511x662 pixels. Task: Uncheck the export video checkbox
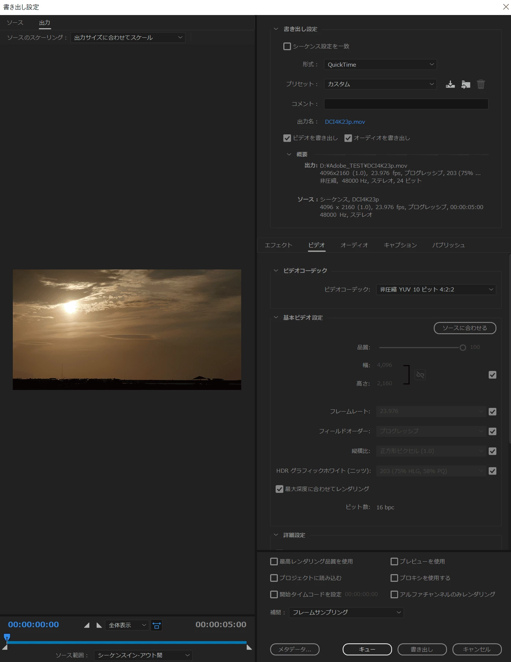coord(287,138)
